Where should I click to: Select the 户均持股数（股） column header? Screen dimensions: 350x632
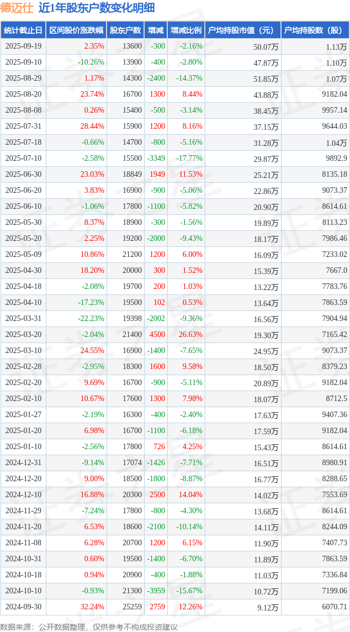[x=315, y=30]
